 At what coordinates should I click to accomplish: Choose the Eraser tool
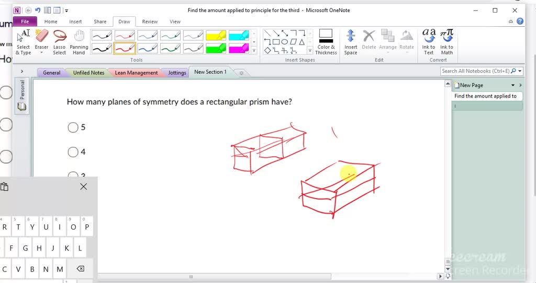(42, 42)
